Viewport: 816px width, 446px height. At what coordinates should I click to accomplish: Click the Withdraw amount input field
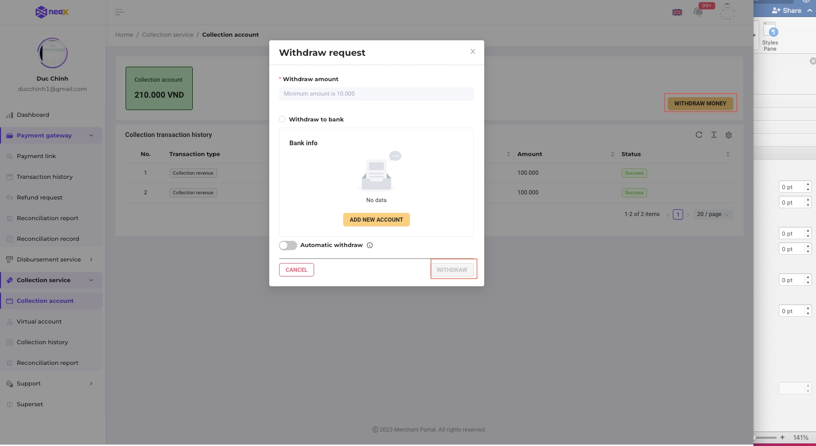pyautogui.click(x=376, y=94)
